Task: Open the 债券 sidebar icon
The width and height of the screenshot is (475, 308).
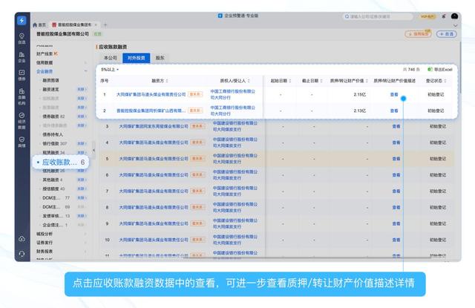Action: tap(22, 76)
